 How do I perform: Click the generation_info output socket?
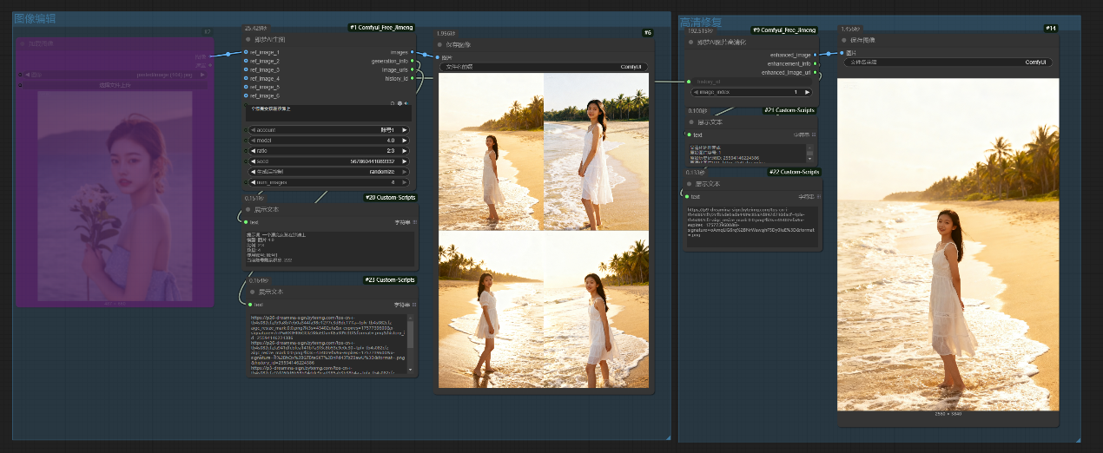[x=413, y=61]
